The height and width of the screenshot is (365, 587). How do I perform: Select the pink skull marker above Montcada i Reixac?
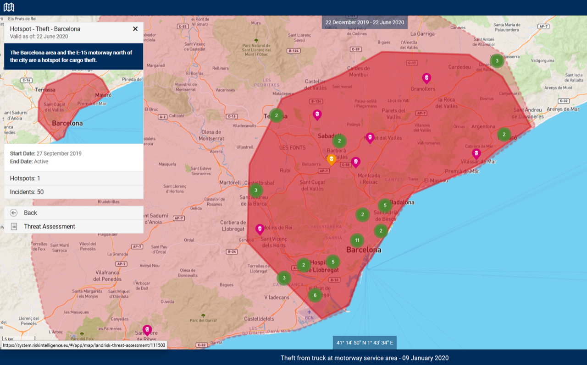pyautogui.click(x=355, y=163)
